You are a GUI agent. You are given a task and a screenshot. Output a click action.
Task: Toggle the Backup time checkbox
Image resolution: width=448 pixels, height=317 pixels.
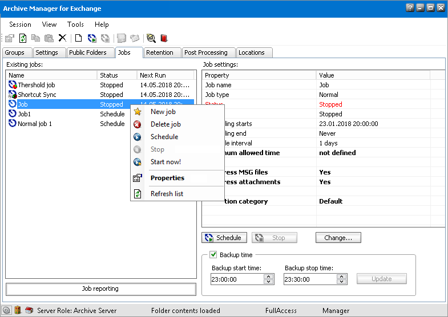point(213,255)
